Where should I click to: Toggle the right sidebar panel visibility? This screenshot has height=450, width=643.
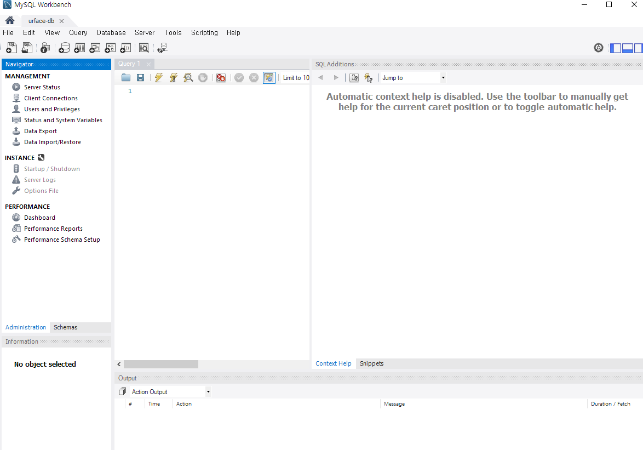click(x=638, y=48)
